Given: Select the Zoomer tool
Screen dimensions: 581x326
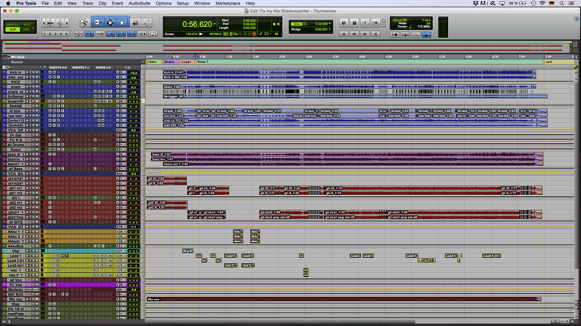Looking at the screenshot, I should point(84,23).
